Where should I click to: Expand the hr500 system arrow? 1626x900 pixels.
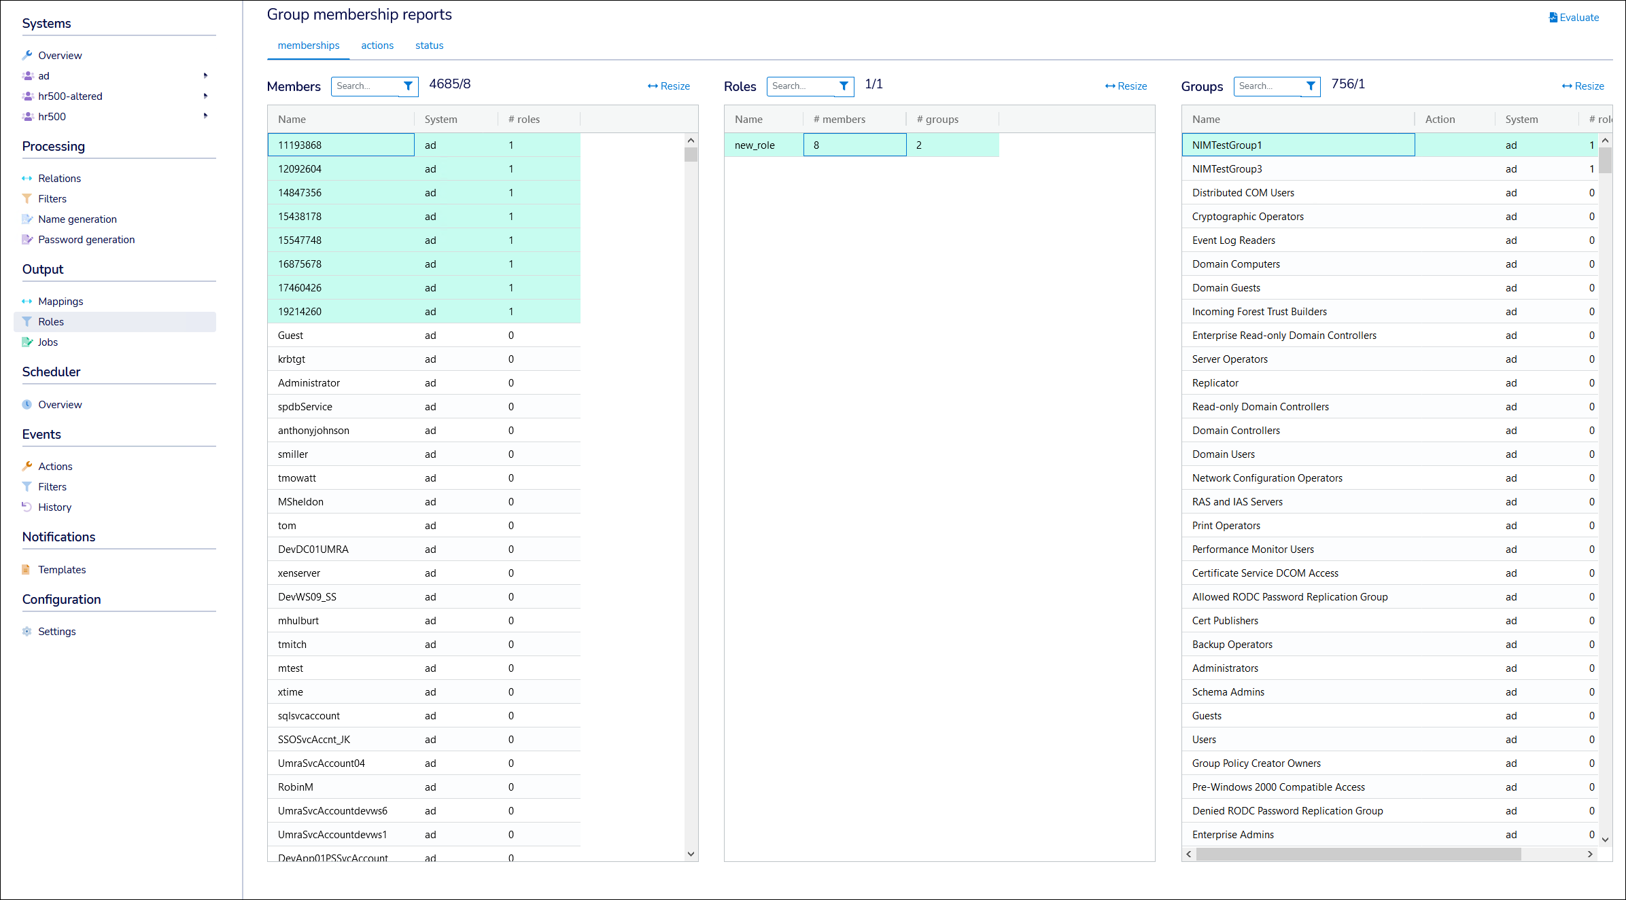205,116
